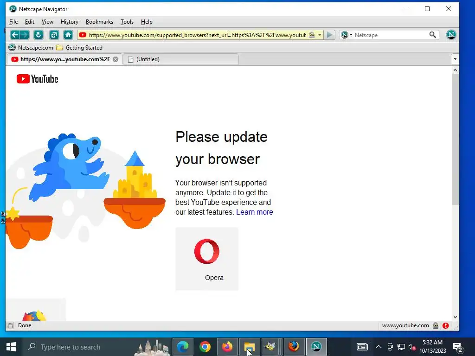Viewport: 475px width, 356px height.
Task: Show hidden system tray icons chevron
Action: coord(379,347)
